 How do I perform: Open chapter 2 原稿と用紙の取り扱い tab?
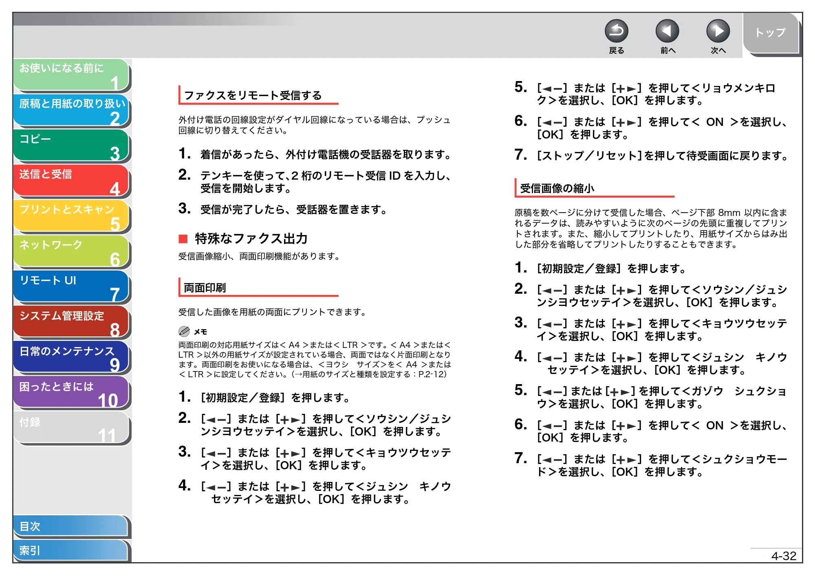point(71,110)
